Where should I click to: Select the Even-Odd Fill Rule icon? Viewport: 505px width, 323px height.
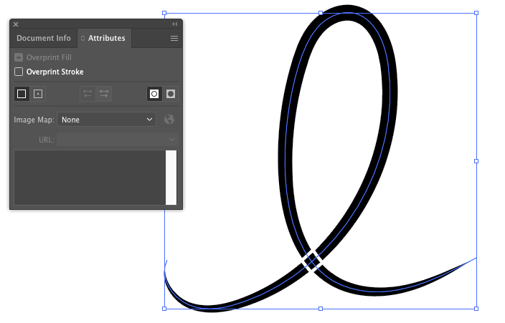click(x=171, y=94)
